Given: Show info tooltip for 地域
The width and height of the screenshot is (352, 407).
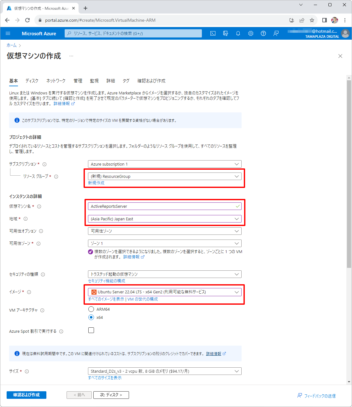Looking at the screenshot, I should (26, 219).
